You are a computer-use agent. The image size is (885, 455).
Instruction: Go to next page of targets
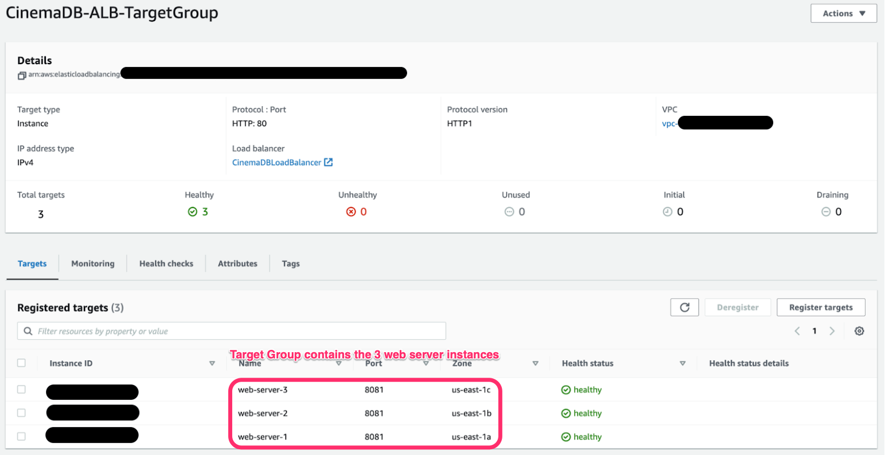click(832, 331)
